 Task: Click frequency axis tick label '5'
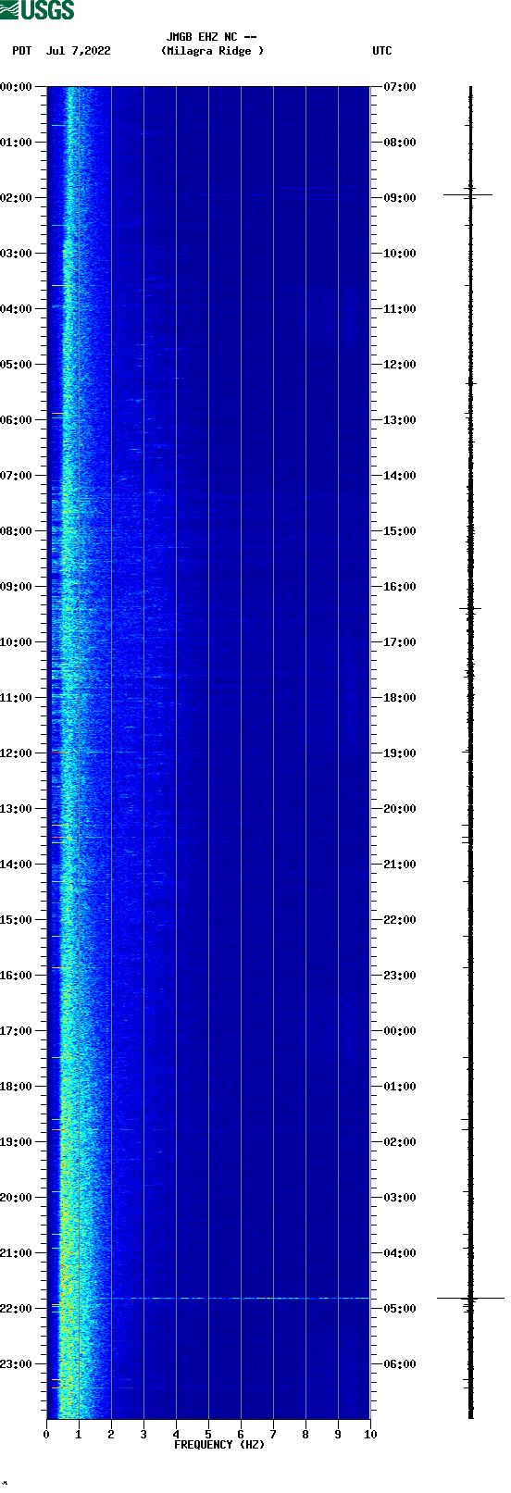click(x=208, y=1435)
